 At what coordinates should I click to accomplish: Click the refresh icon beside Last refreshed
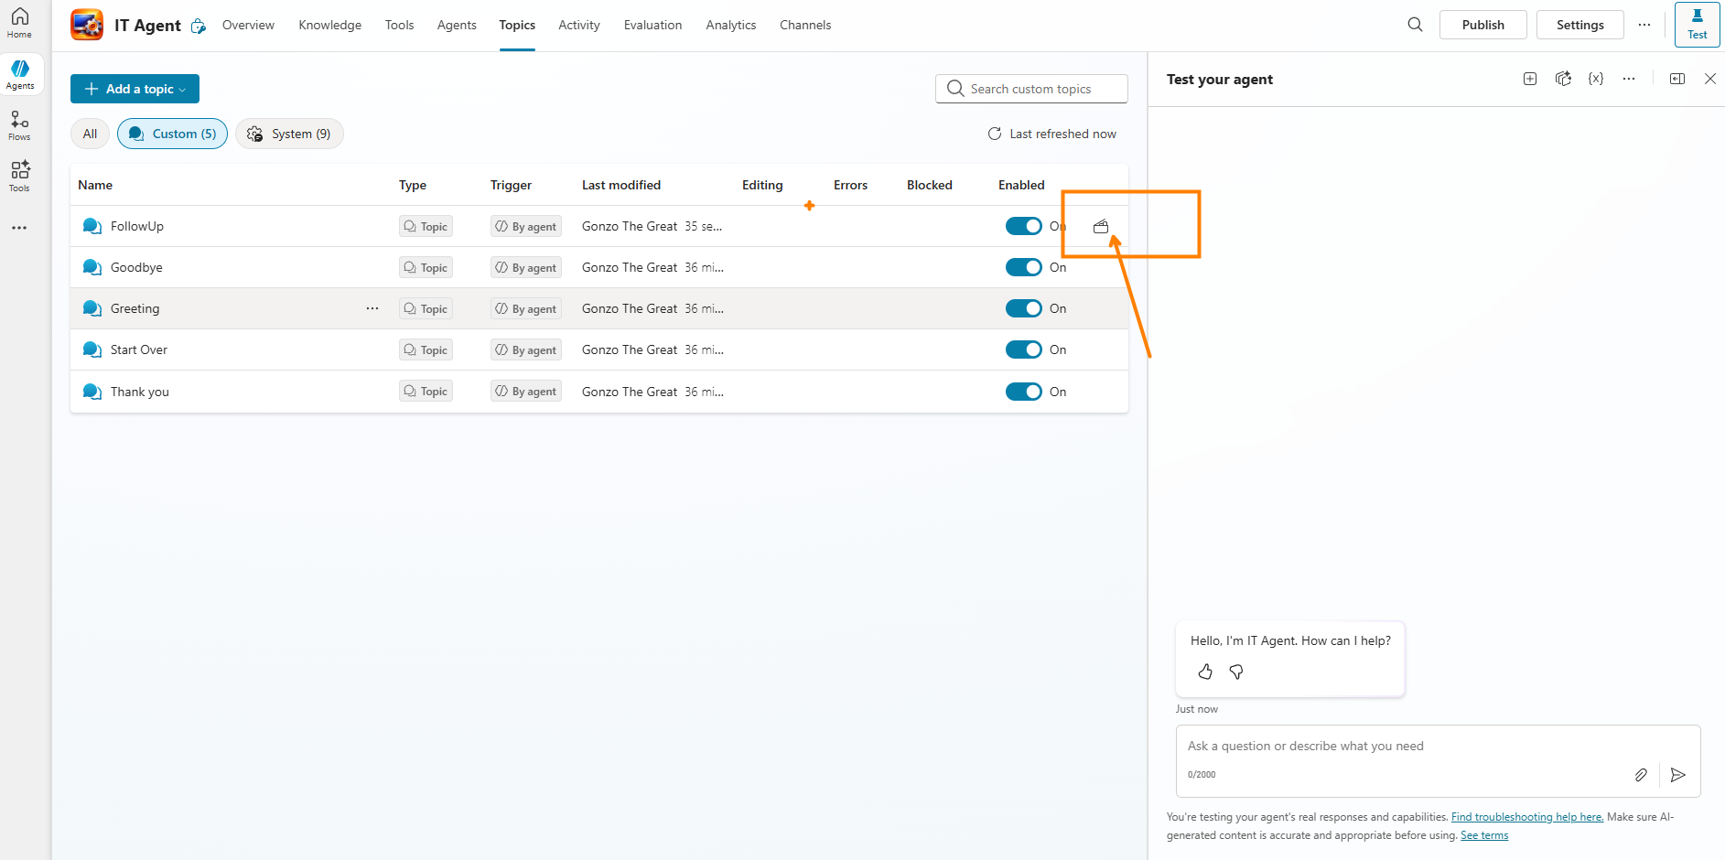995,134
